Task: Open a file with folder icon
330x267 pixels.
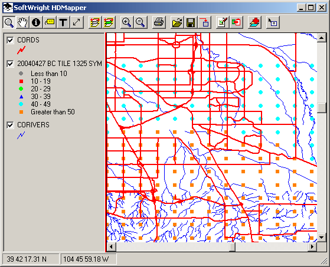Action: click(177, 22)
